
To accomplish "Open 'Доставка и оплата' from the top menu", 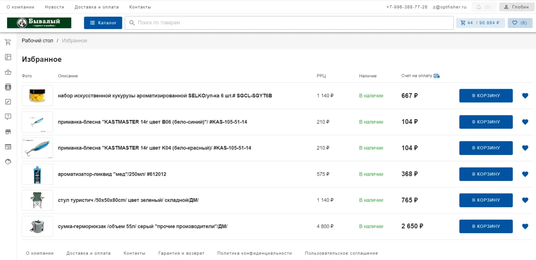I will [x=97, y=7].
